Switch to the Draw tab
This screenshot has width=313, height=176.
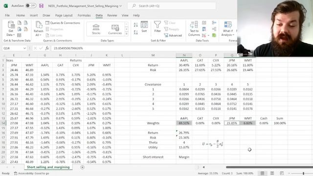[x=46, y=15]
